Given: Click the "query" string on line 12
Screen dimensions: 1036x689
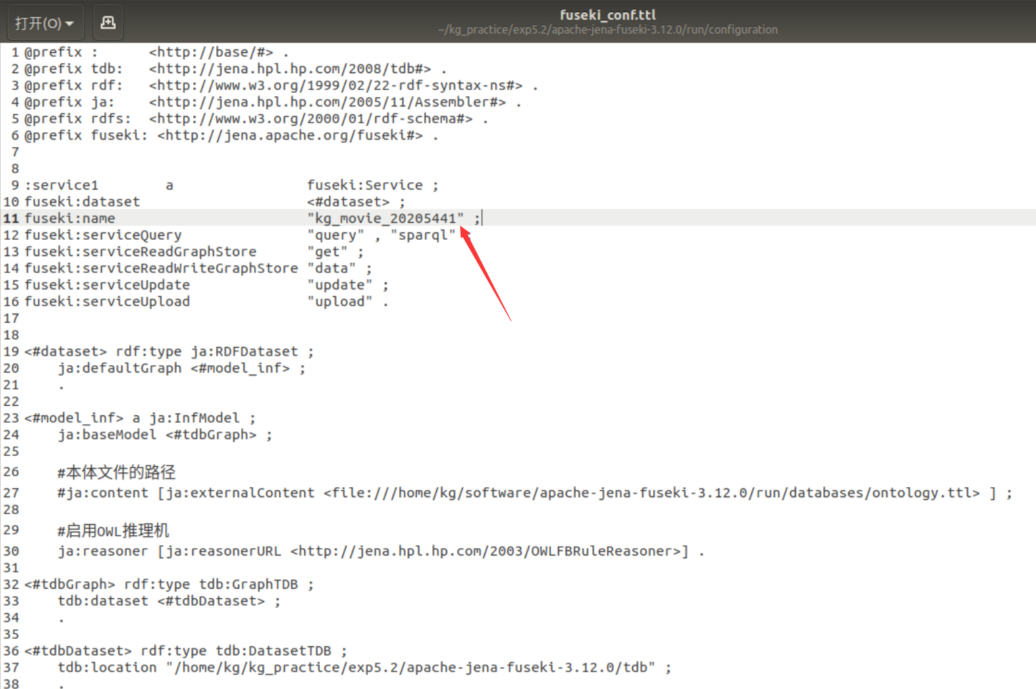Looking at the screenshot, I should click(x=335, y=235).
